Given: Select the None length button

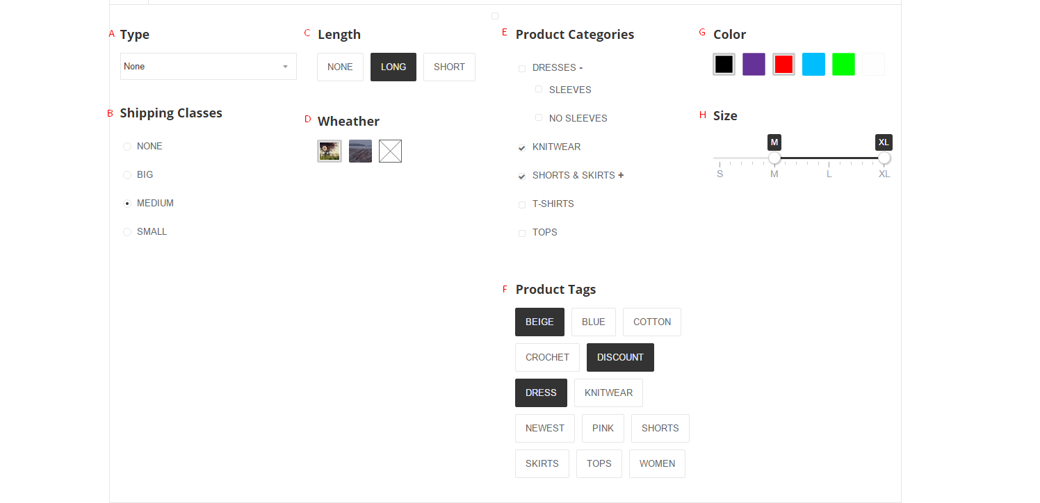Looking at the screenshot, I should 340,67.
